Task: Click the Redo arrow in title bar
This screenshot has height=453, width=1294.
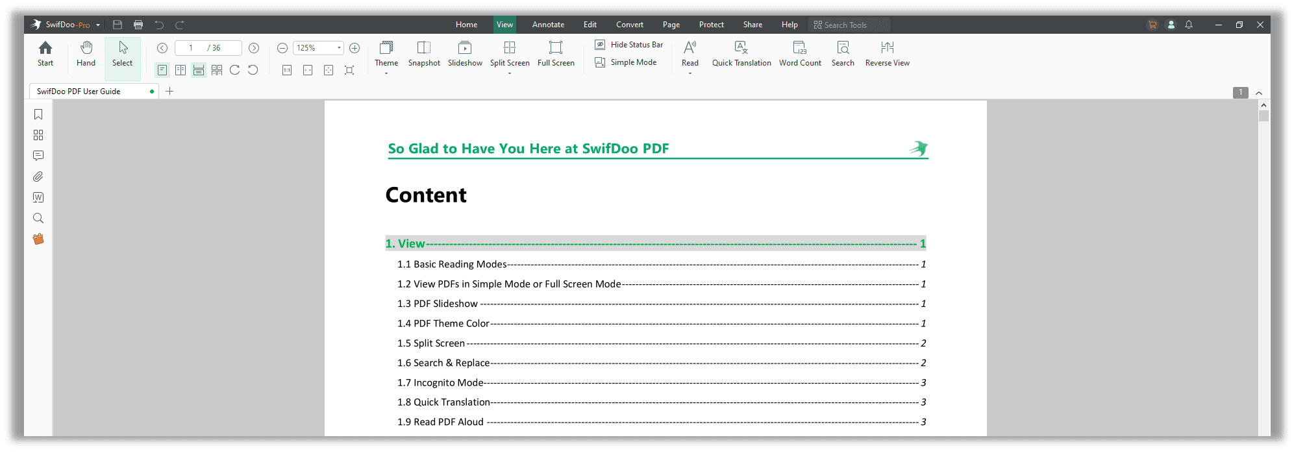Action: [x=180, y=25]
